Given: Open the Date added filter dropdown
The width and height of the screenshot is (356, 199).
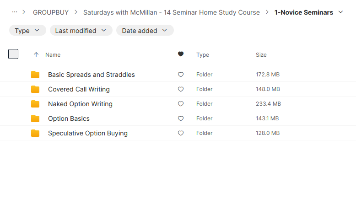Looking at the screenshot, I should click(x=145, y=30).
